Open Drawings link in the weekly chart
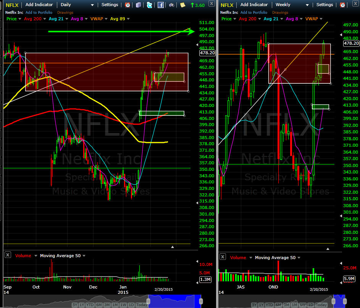The width and height of the screenshot is (360, 308). (x=280, y=12)
